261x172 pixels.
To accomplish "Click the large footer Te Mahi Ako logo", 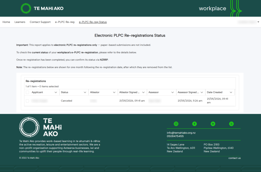I will pyautogui.click(x=40, y=127).
